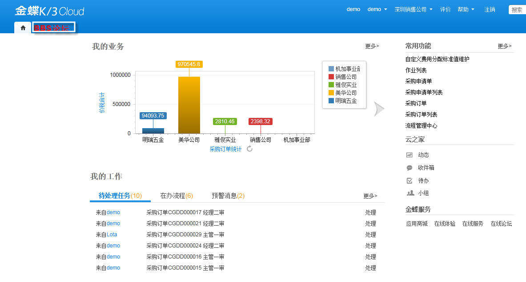The image size is (526, 282).
Task: Open 采购申请单 link
Action: [419, 81]
